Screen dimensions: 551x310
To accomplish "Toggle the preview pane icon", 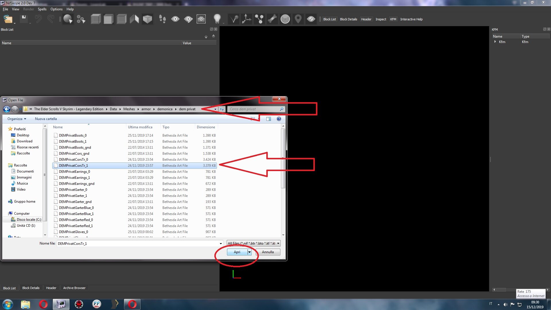I will coord(269,119).
